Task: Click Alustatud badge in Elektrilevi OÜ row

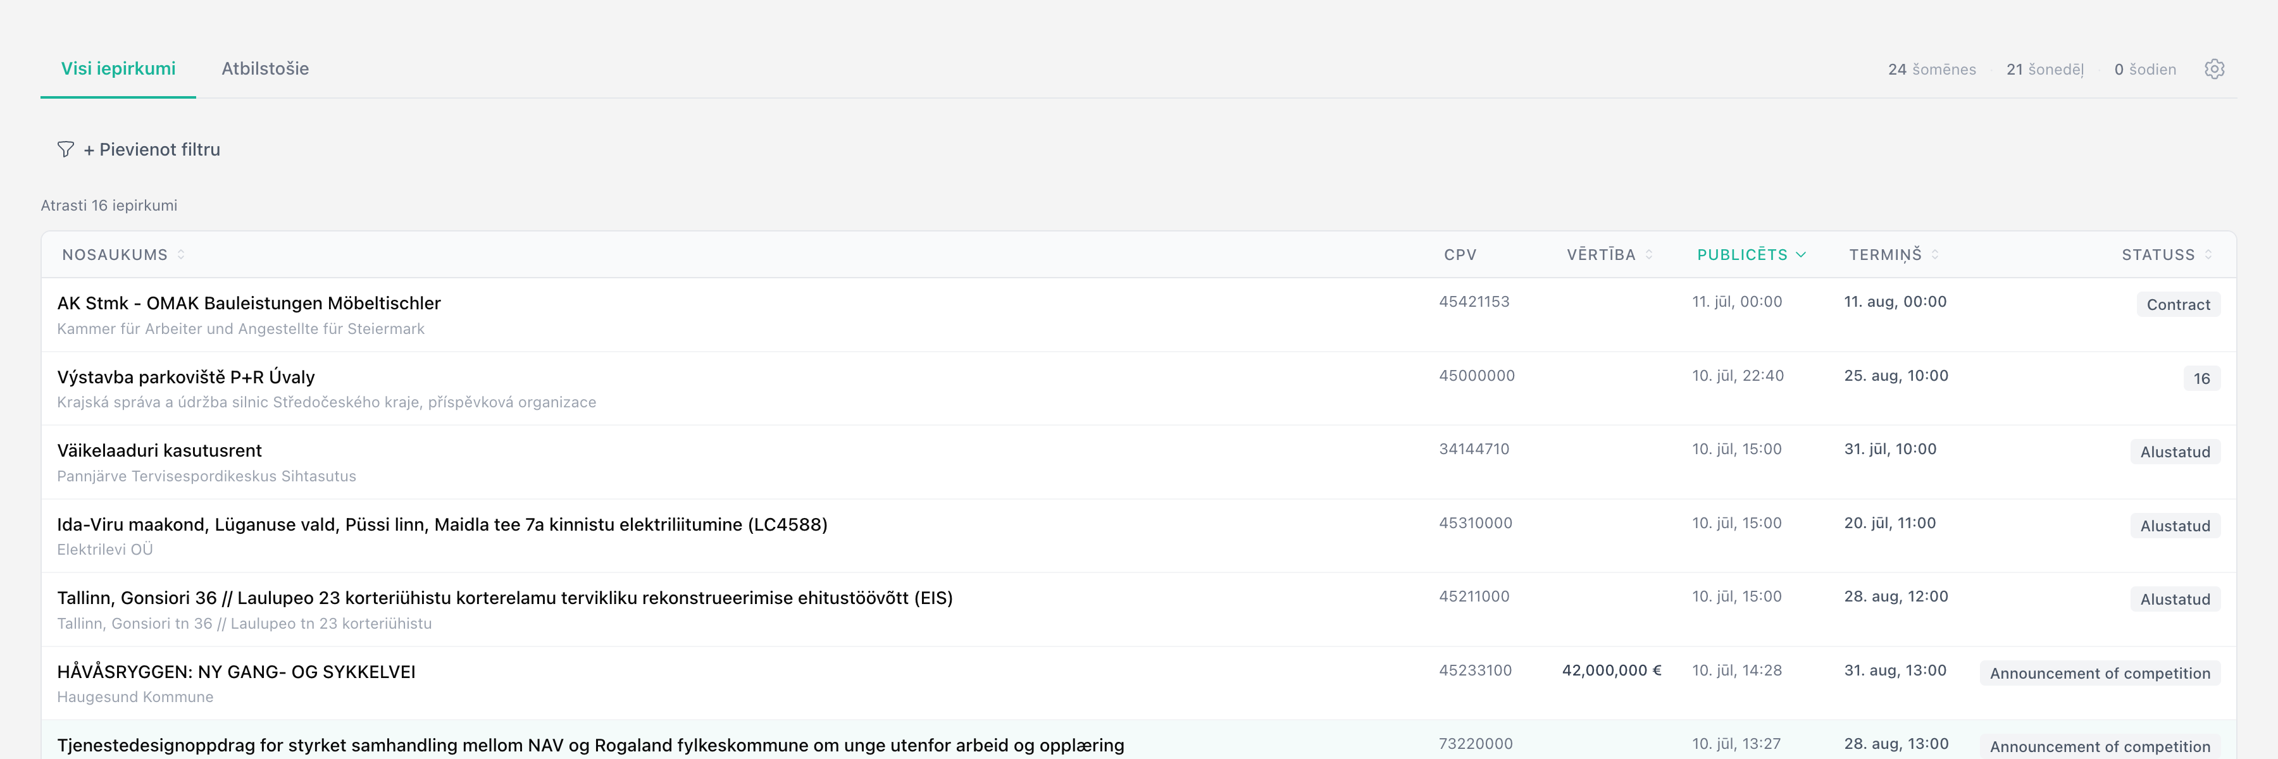Action: click(x=2174, y=526)
